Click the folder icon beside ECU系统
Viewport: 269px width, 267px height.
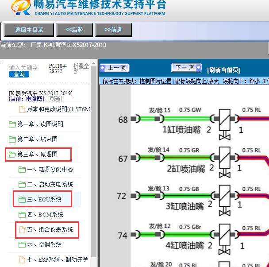tap(22, 200)
